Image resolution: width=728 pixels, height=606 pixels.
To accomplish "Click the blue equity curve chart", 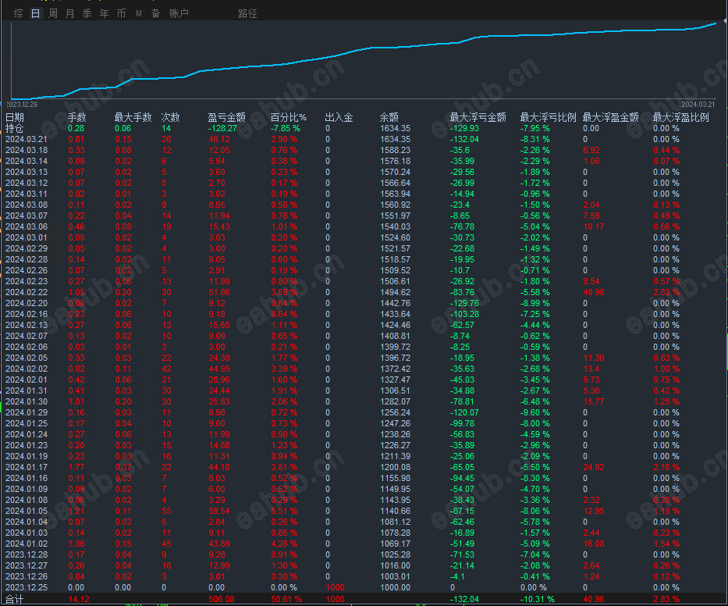I will click(x=364, y=60).
